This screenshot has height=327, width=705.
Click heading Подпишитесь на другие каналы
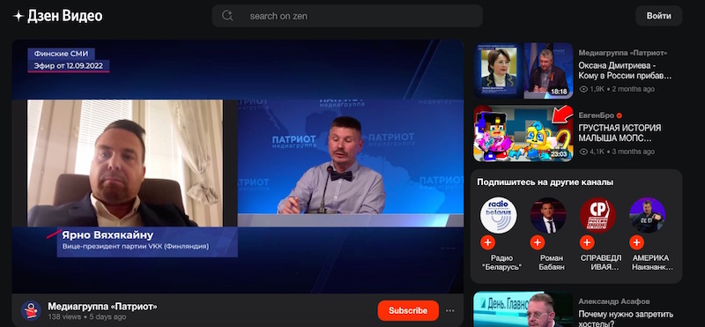point(545,182)
